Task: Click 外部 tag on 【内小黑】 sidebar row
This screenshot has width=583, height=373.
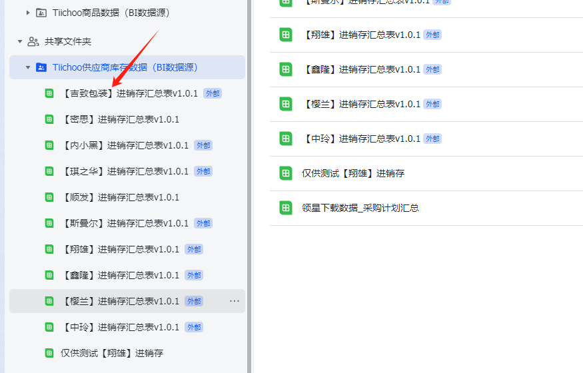Action: click(x=203, y=145)
